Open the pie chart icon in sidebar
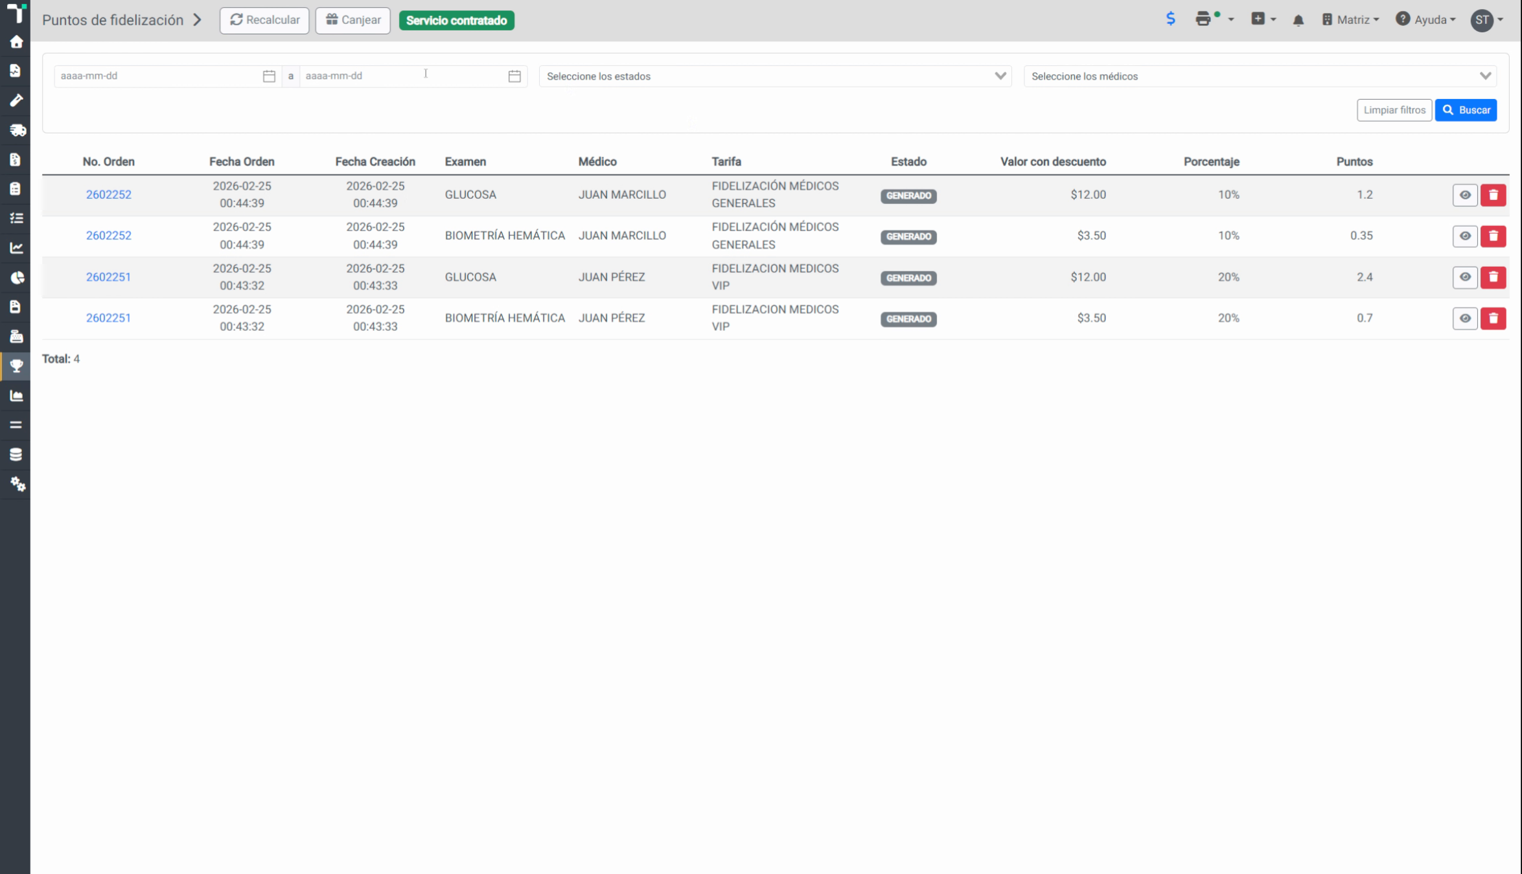1522x874 pixels. (x=17, y=277)
